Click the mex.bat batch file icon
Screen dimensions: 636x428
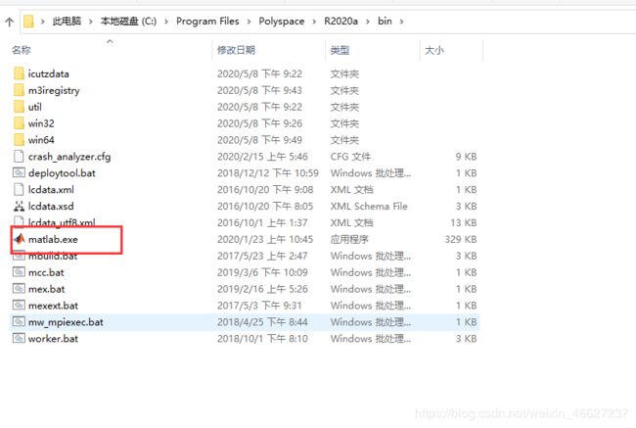(19, 289)
